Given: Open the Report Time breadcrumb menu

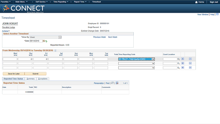Looking at the screenshot, I should [x=80, y=2].
